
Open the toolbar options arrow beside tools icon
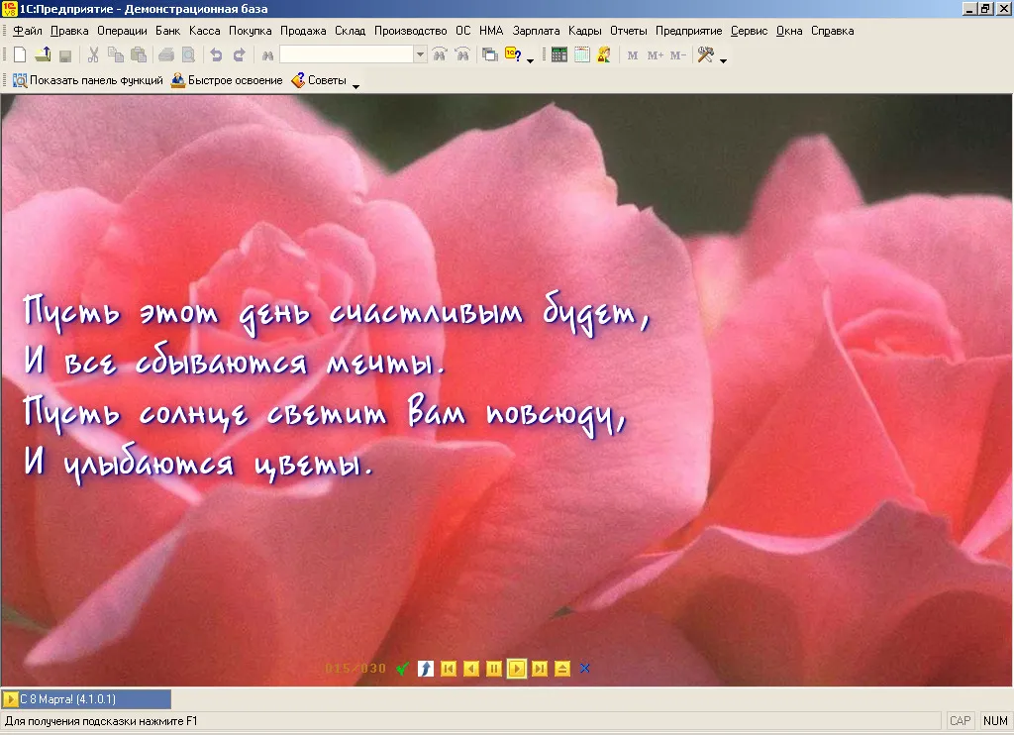pyautogui.click(x=723, y=60)
